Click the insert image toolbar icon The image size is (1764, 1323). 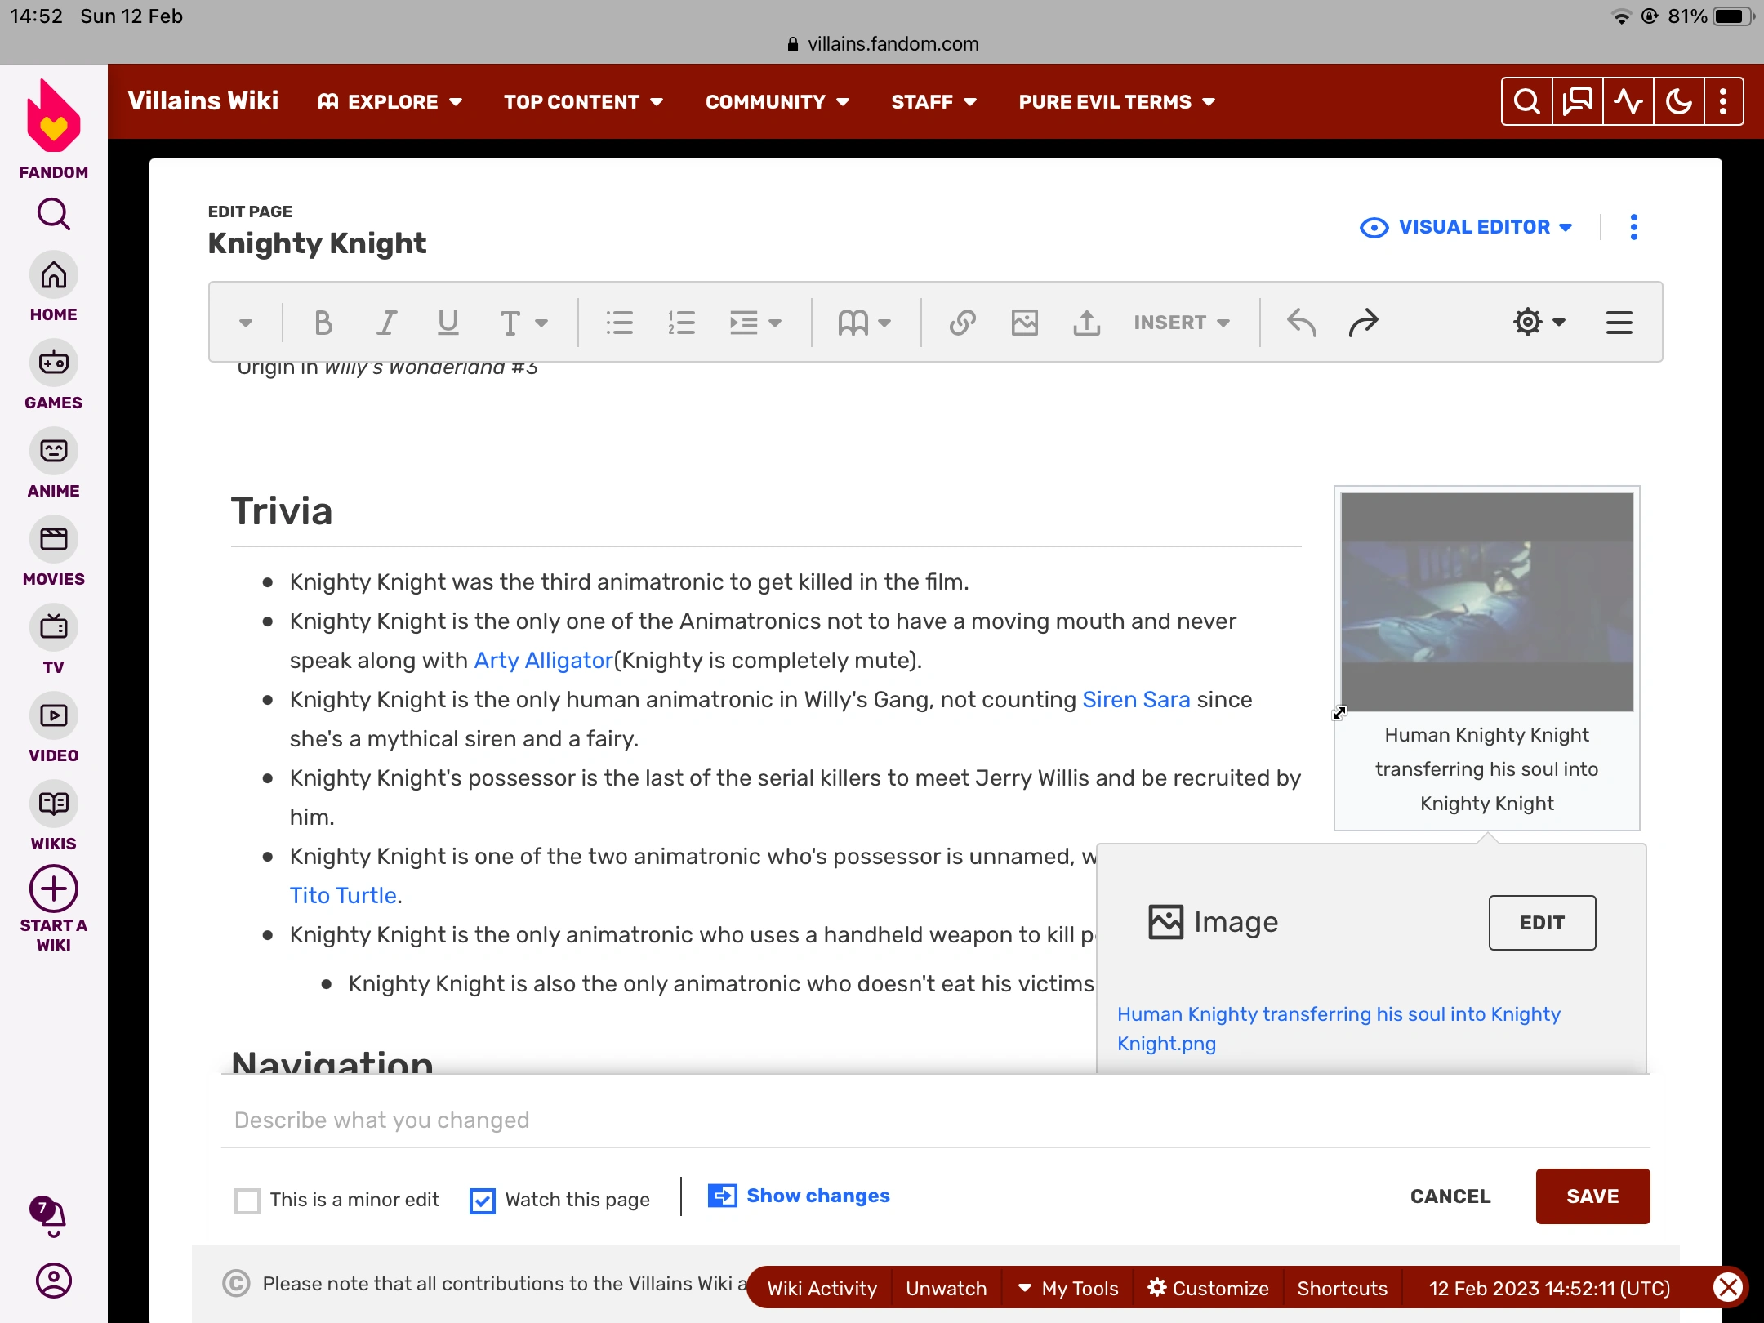(x=1024, y=323)
